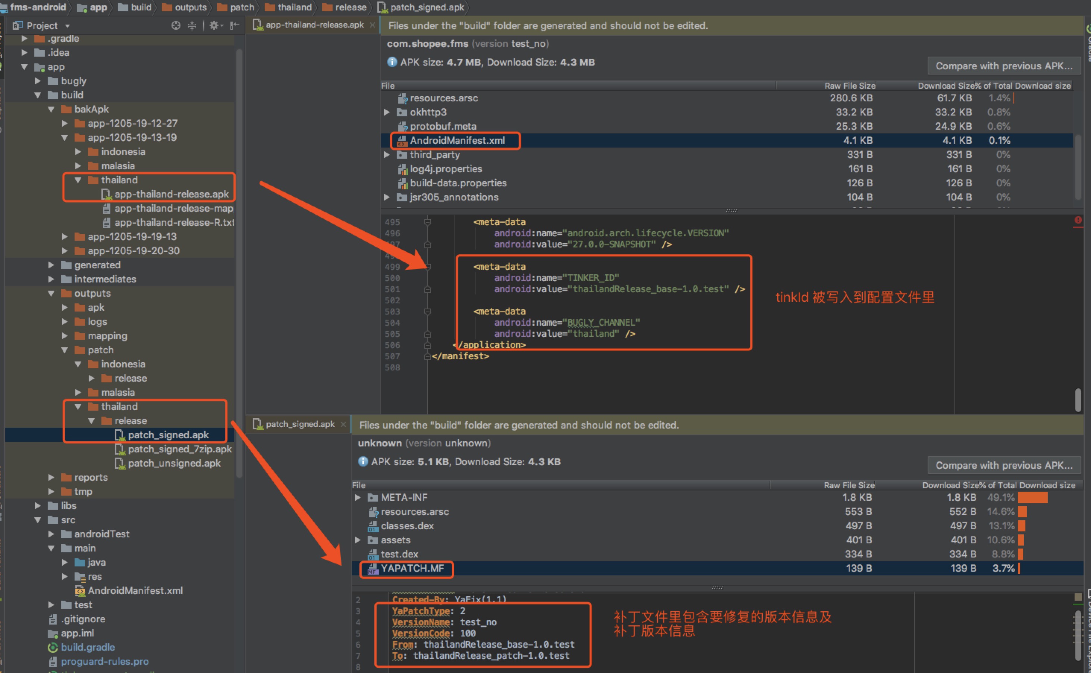1091x673 pixels.
Task: Expand the META-INF folder in patch APK
Action: coord(358,497)
